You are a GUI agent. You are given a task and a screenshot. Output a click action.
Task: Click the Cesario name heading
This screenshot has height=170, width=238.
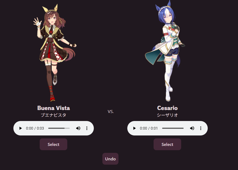pyautogui.click(x=168, y=108)
